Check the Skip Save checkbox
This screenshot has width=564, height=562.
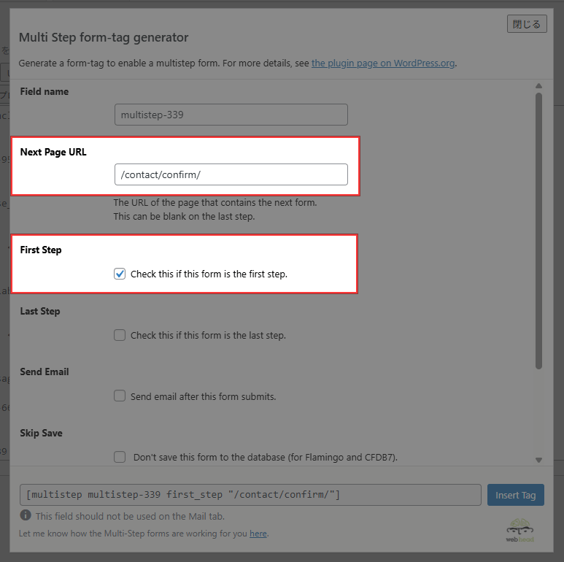pos(120,458)
